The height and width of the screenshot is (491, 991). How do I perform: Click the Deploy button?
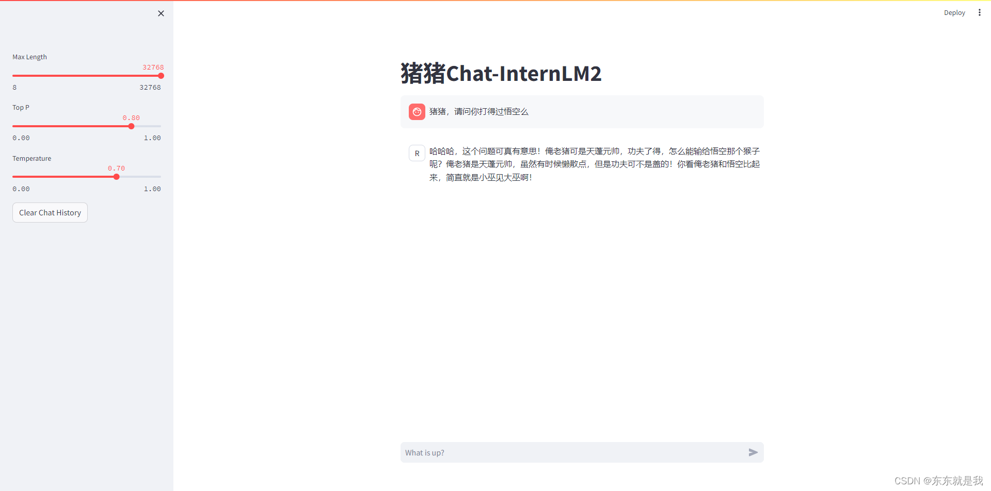[x=954, y=13]
